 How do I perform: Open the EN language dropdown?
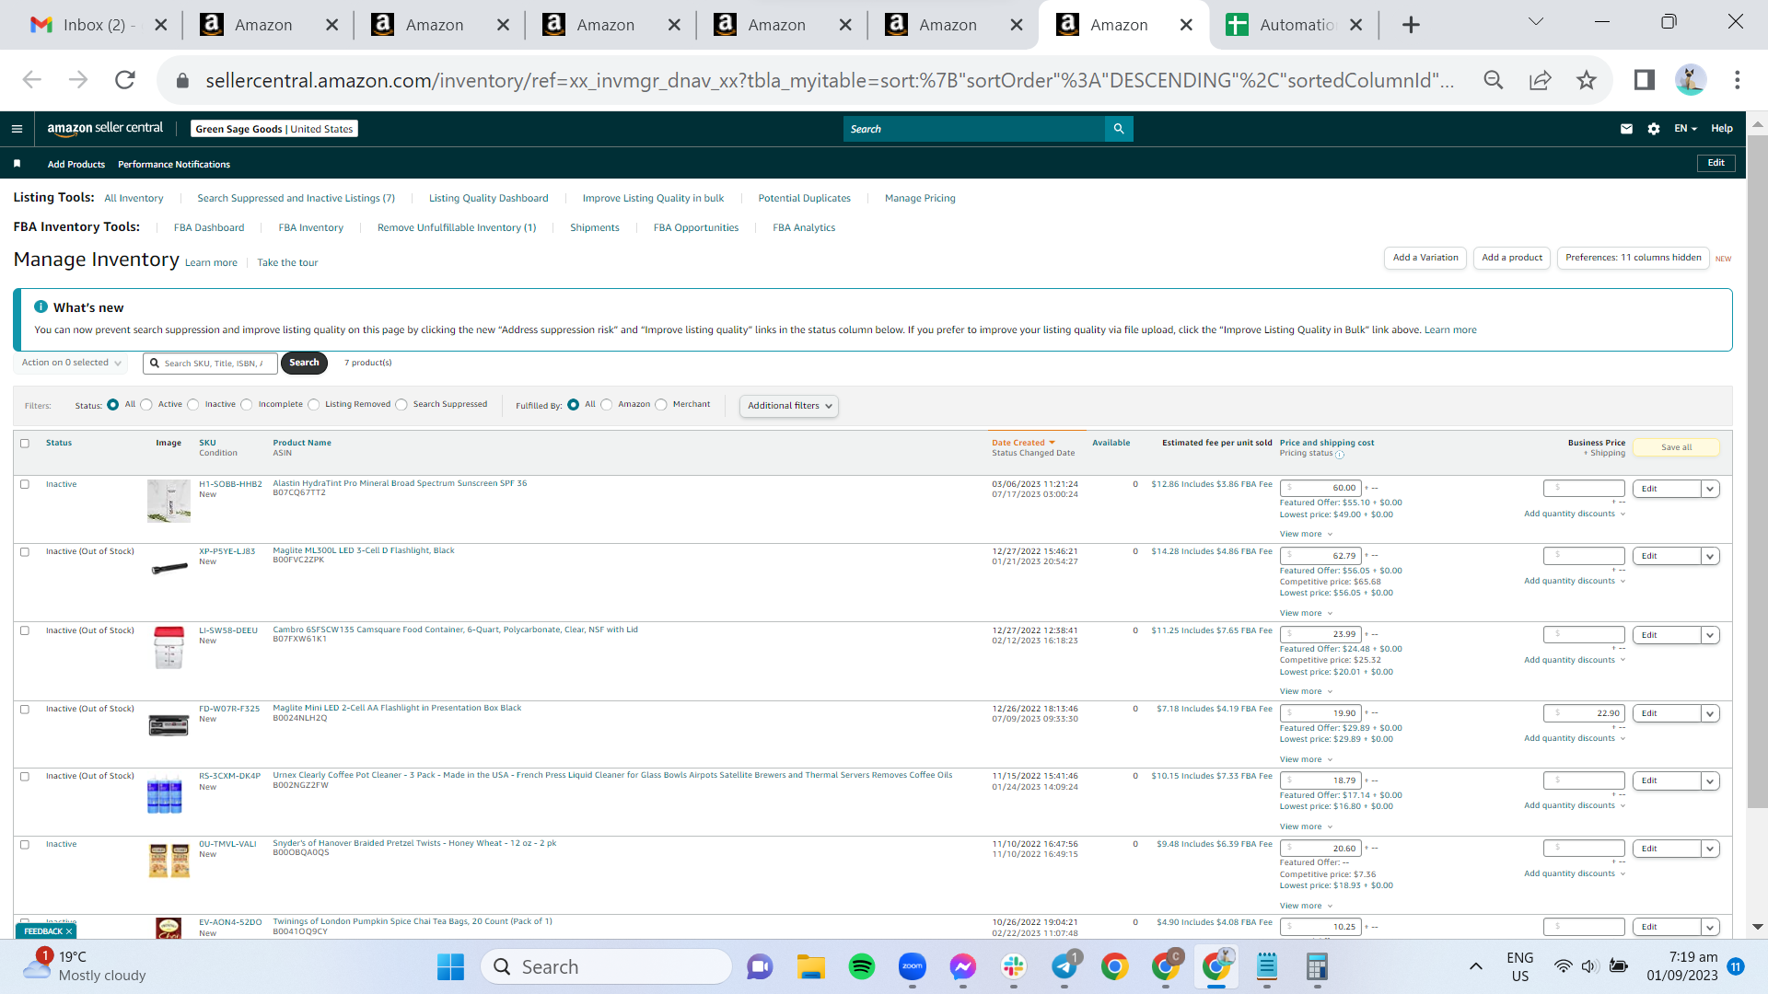(1685, 129)
